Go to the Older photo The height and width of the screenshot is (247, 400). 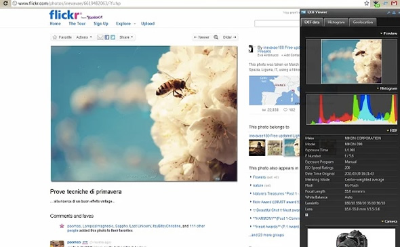[229, 37]
